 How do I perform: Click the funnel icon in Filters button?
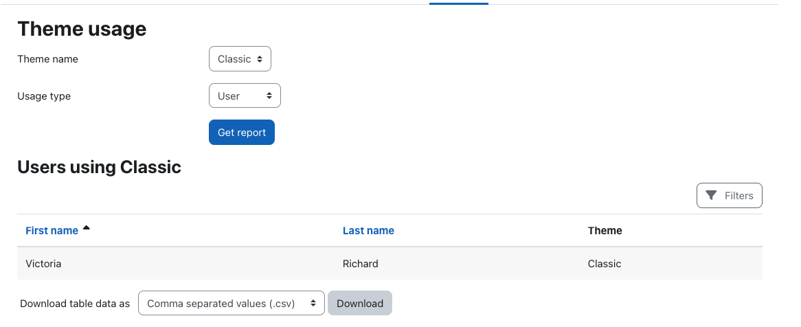(x=711, y=196)
